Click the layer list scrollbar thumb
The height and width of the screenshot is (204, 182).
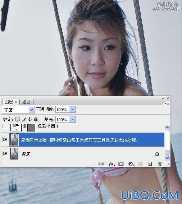[x=167, y=152]
